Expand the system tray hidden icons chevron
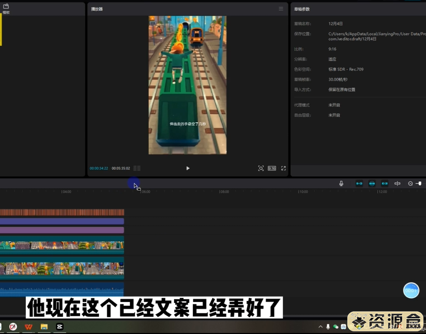 point(320,327)
